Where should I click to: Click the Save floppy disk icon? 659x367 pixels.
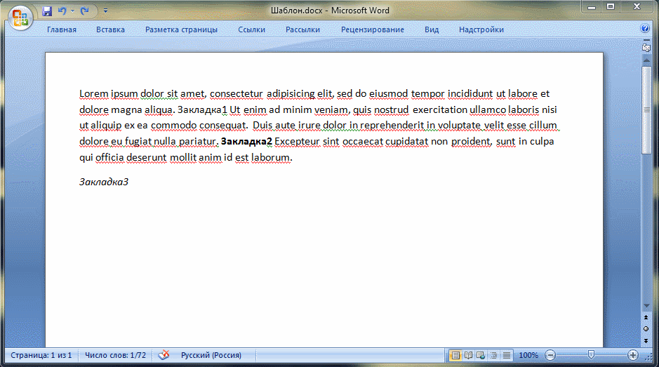pyautogui.click(x=47, y=11)
